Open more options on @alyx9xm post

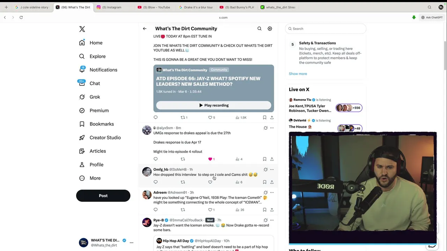(x=272, y=128)
